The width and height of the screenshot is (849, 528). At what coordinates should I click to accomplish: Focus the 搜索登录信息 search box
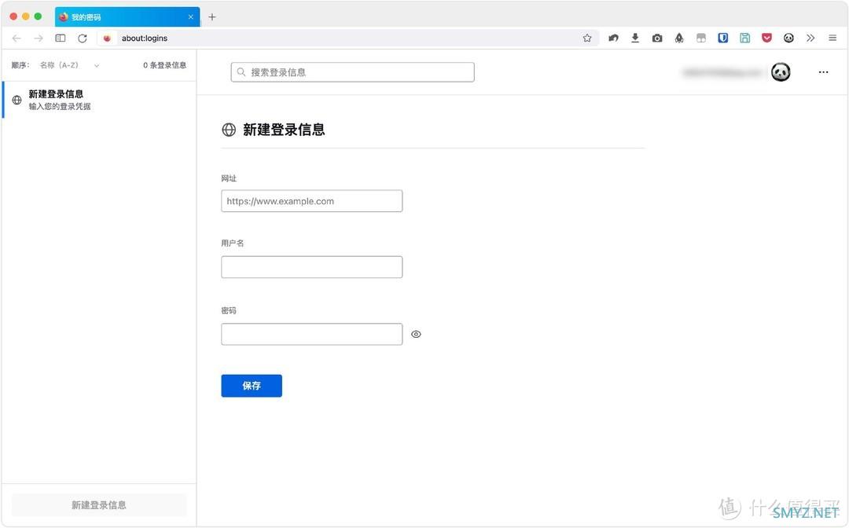point(353,72)
